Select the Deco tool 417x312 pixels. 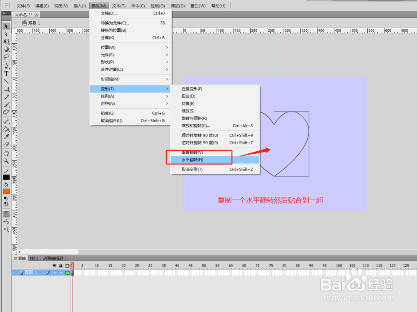point(6,112)
